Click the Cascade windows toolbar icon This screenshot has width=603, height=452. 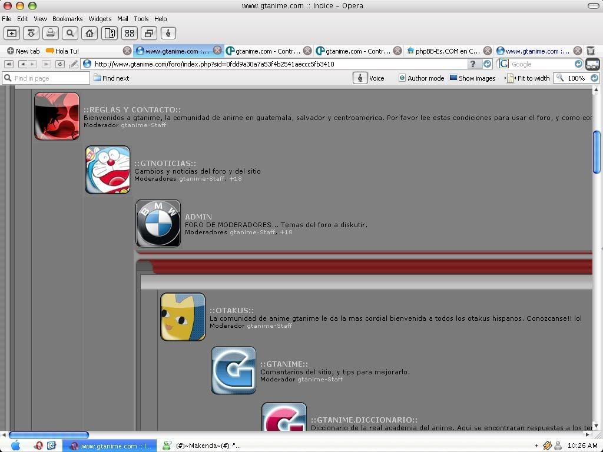tap(149, 34)
